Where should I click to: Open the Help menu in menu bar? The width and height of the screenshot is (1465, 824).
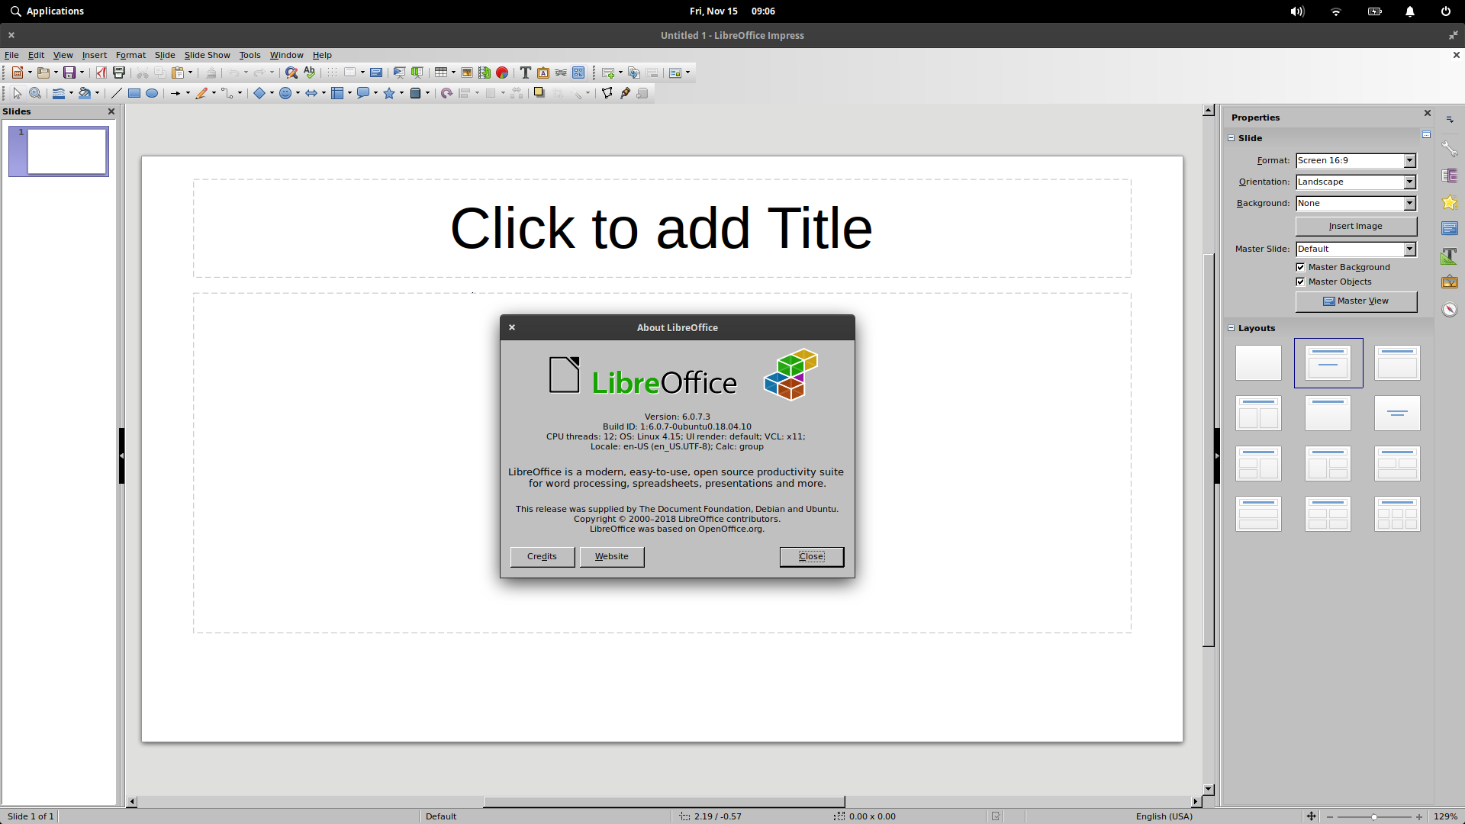pyautogui.click(x=322, y=54)
